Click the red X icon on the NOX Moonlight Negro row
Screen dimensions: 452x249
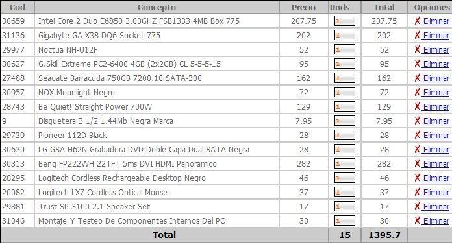pyautogui.click(x=417, y=92)
